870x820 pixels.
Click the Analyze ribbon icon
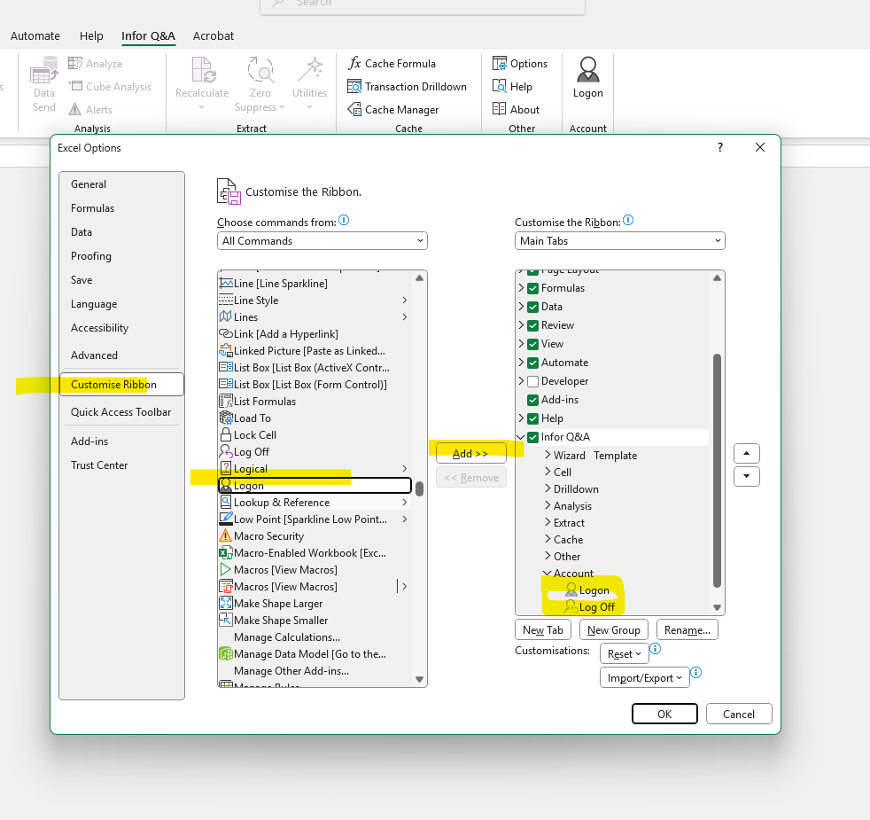pos(75,63)
